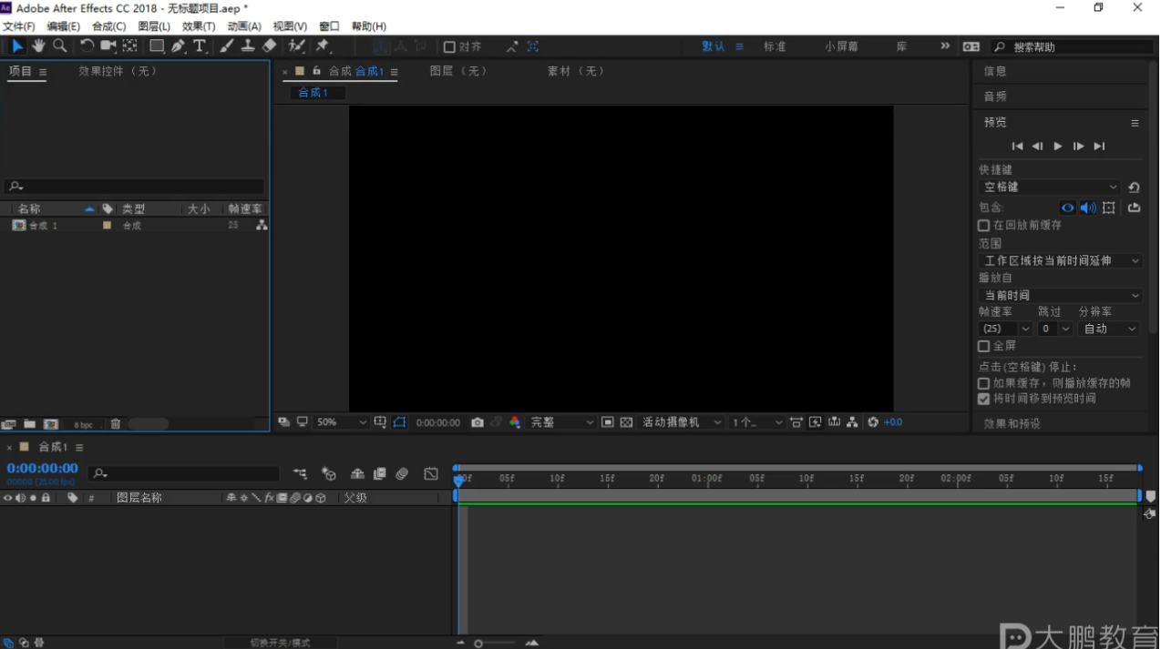Viewport: 1161px width, 649px height.
Task: Select the Puppet Pin tool
Action: pyautogui.click(x=322, y=46)
